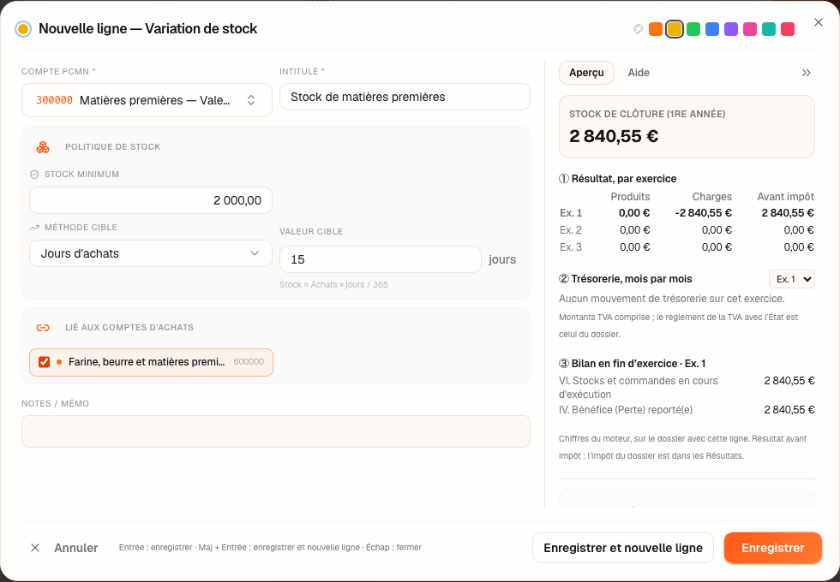Click 'VI. Stocks et commandes en cours' line

point(687,387)
